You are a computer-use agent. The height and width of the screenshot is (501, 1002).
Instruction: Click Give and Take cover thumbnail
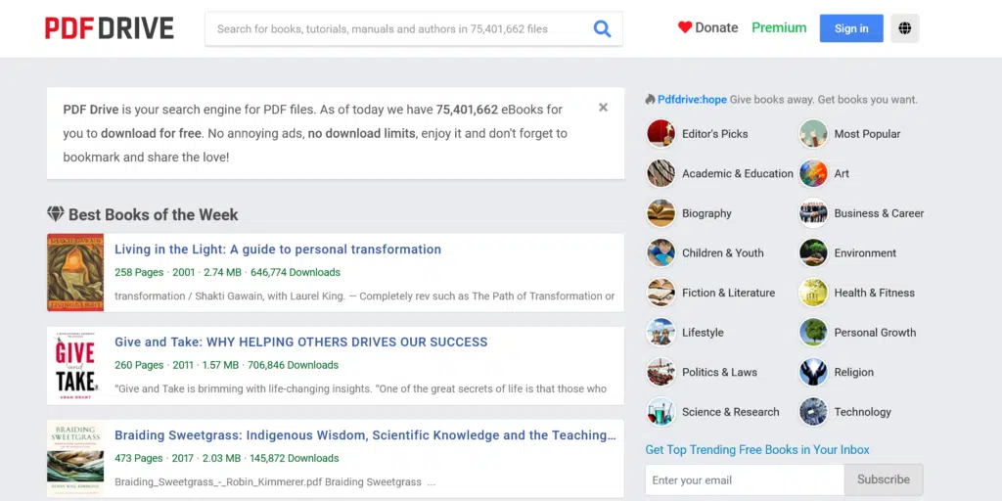click(75, 366)
